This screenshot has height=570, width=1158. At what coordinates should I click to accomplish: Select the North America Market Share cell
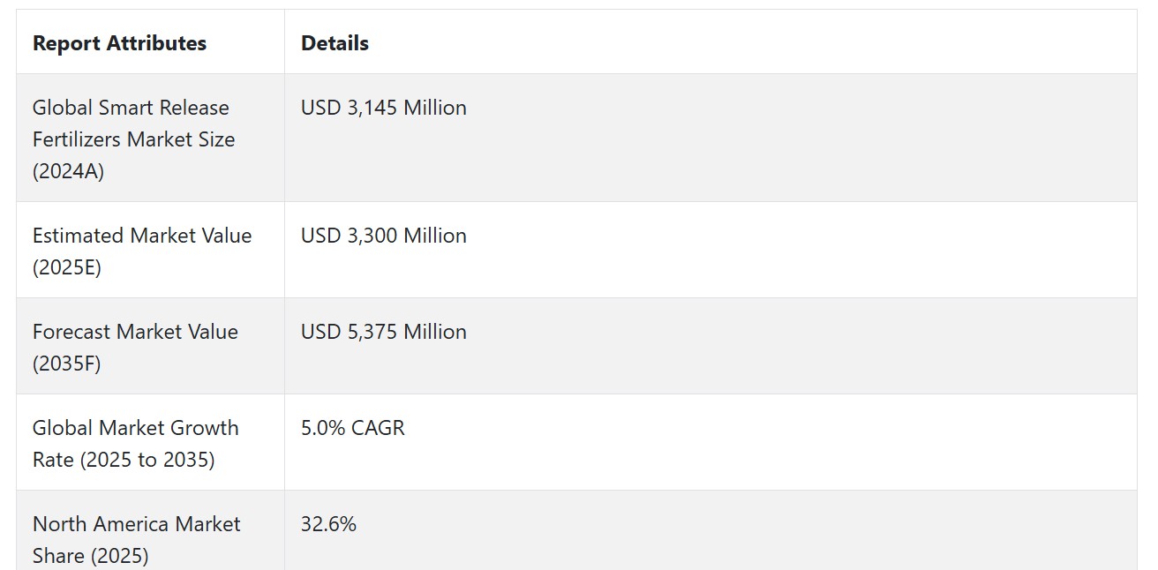coord(150,530)
